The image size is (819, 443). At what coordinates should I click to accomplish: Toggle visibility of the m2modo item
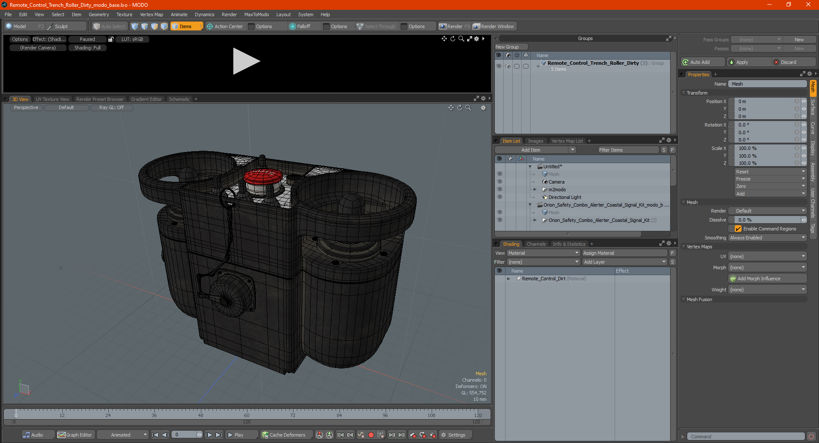(499, 190)
